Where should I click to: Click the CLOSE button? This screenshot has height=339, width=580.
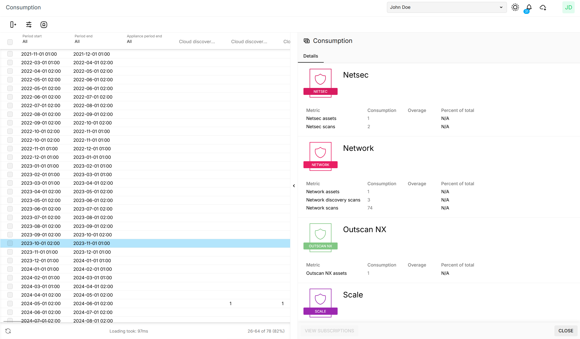(x=566, y=330)
